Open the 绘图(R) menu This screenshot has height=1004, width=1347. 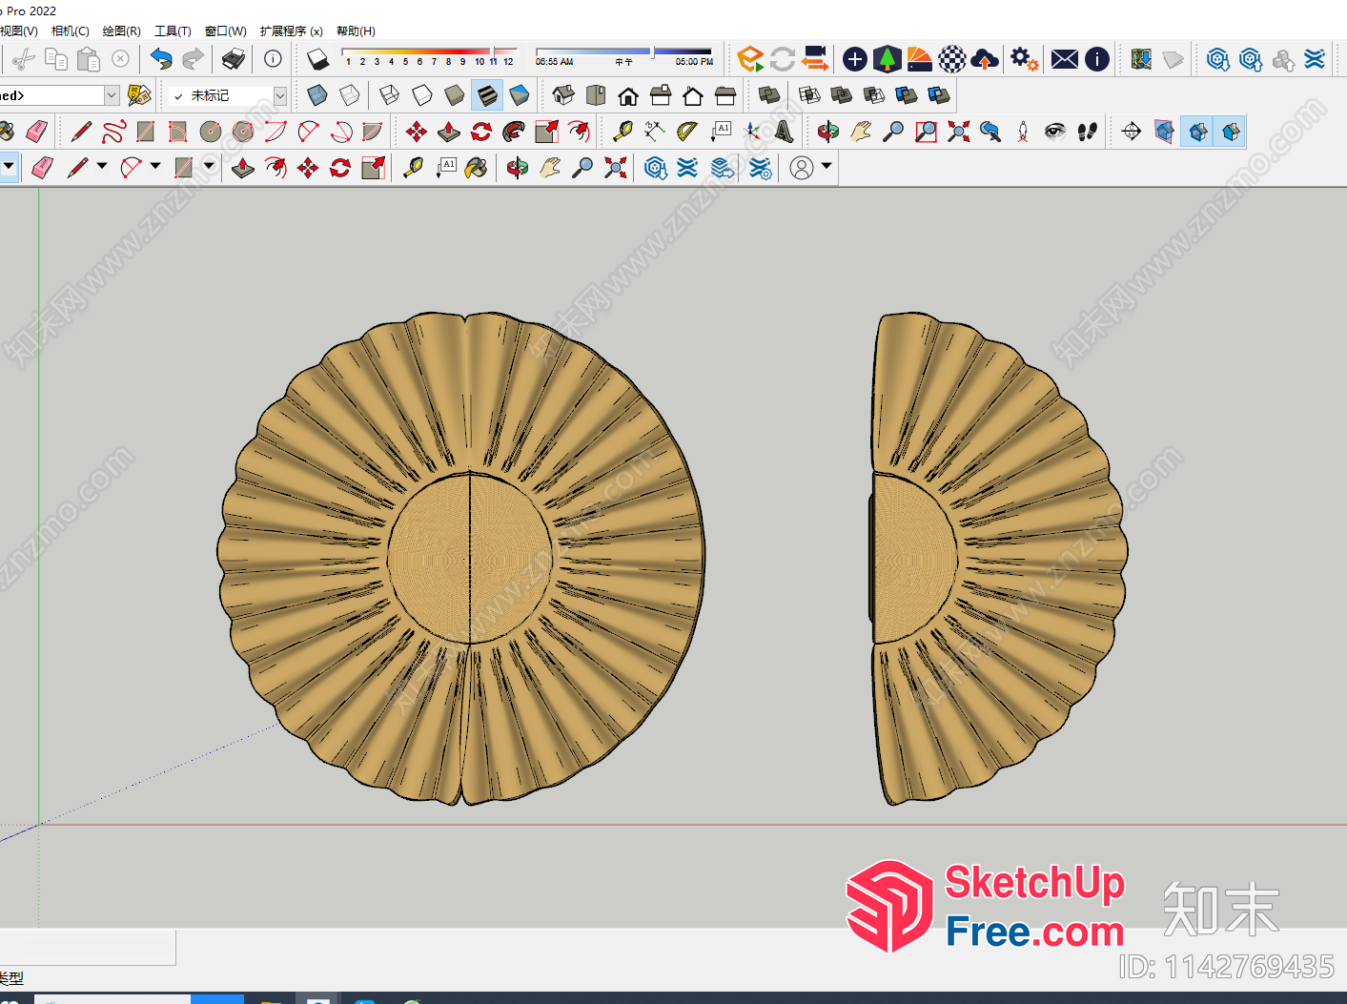pyautogui.click(x=121, y=31)
